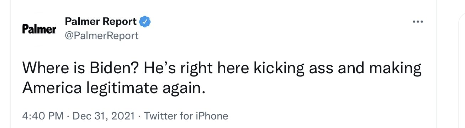Click the word 'iPhone' in the source label
Viewport: 465px width, 128px height.
tap(212, 116)
